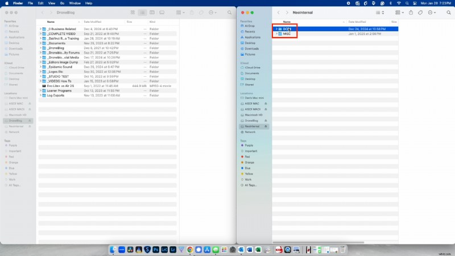Open Microsoft Excel from the Dock
This screenshot has height=256, width=455.
(259, 250)
